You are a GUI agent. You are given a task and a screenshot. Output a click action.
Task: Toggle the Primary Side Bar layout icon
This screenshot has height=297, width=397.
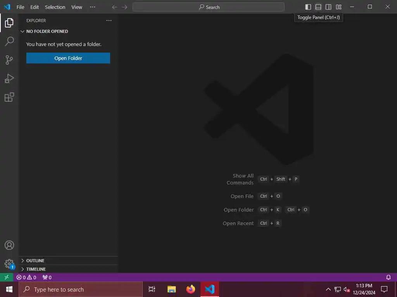308,7
